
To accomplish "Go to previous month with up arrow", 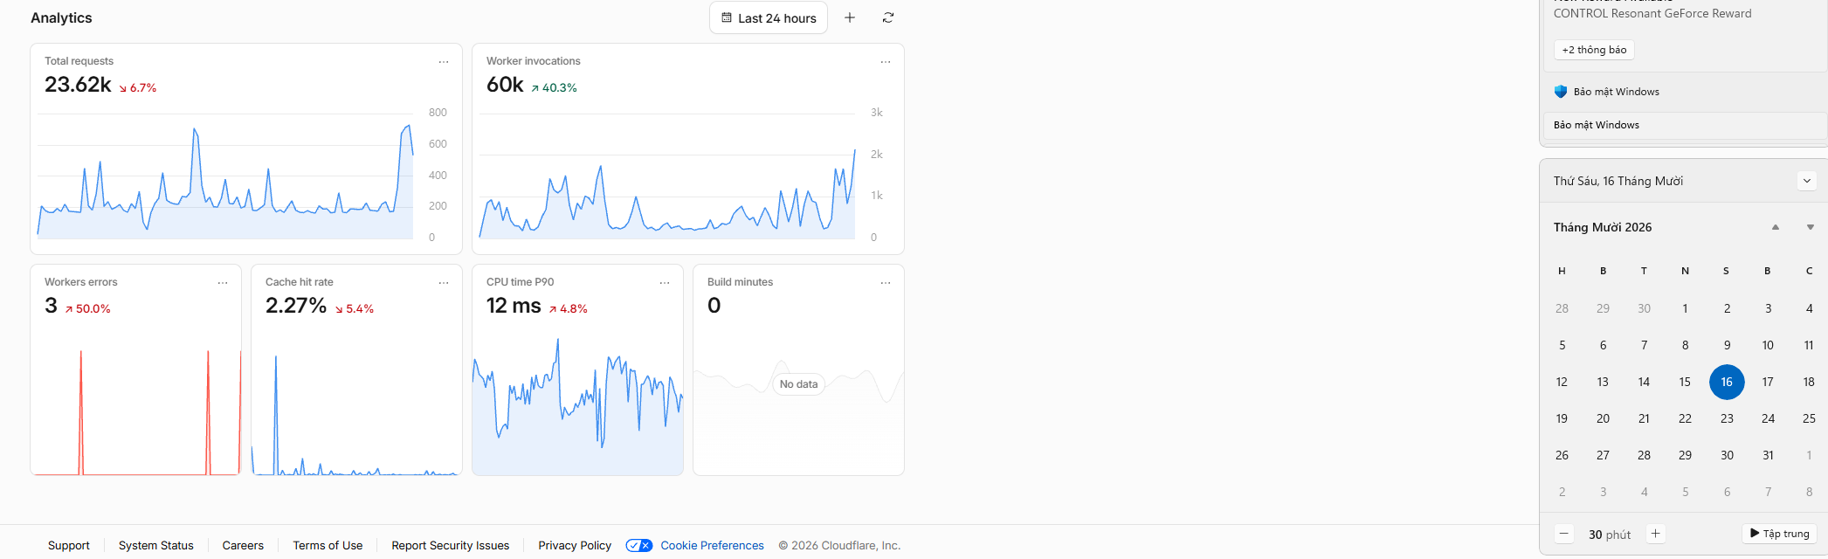I will pos(1775,227).
